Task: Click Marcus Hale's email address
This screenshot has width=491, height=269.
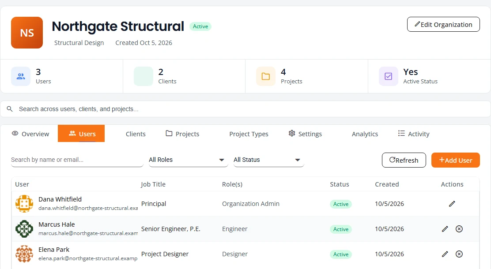Action: click(x=88, y=233)
